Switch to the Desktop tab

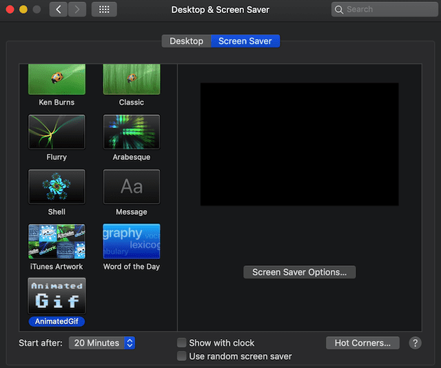pos(186,41)
